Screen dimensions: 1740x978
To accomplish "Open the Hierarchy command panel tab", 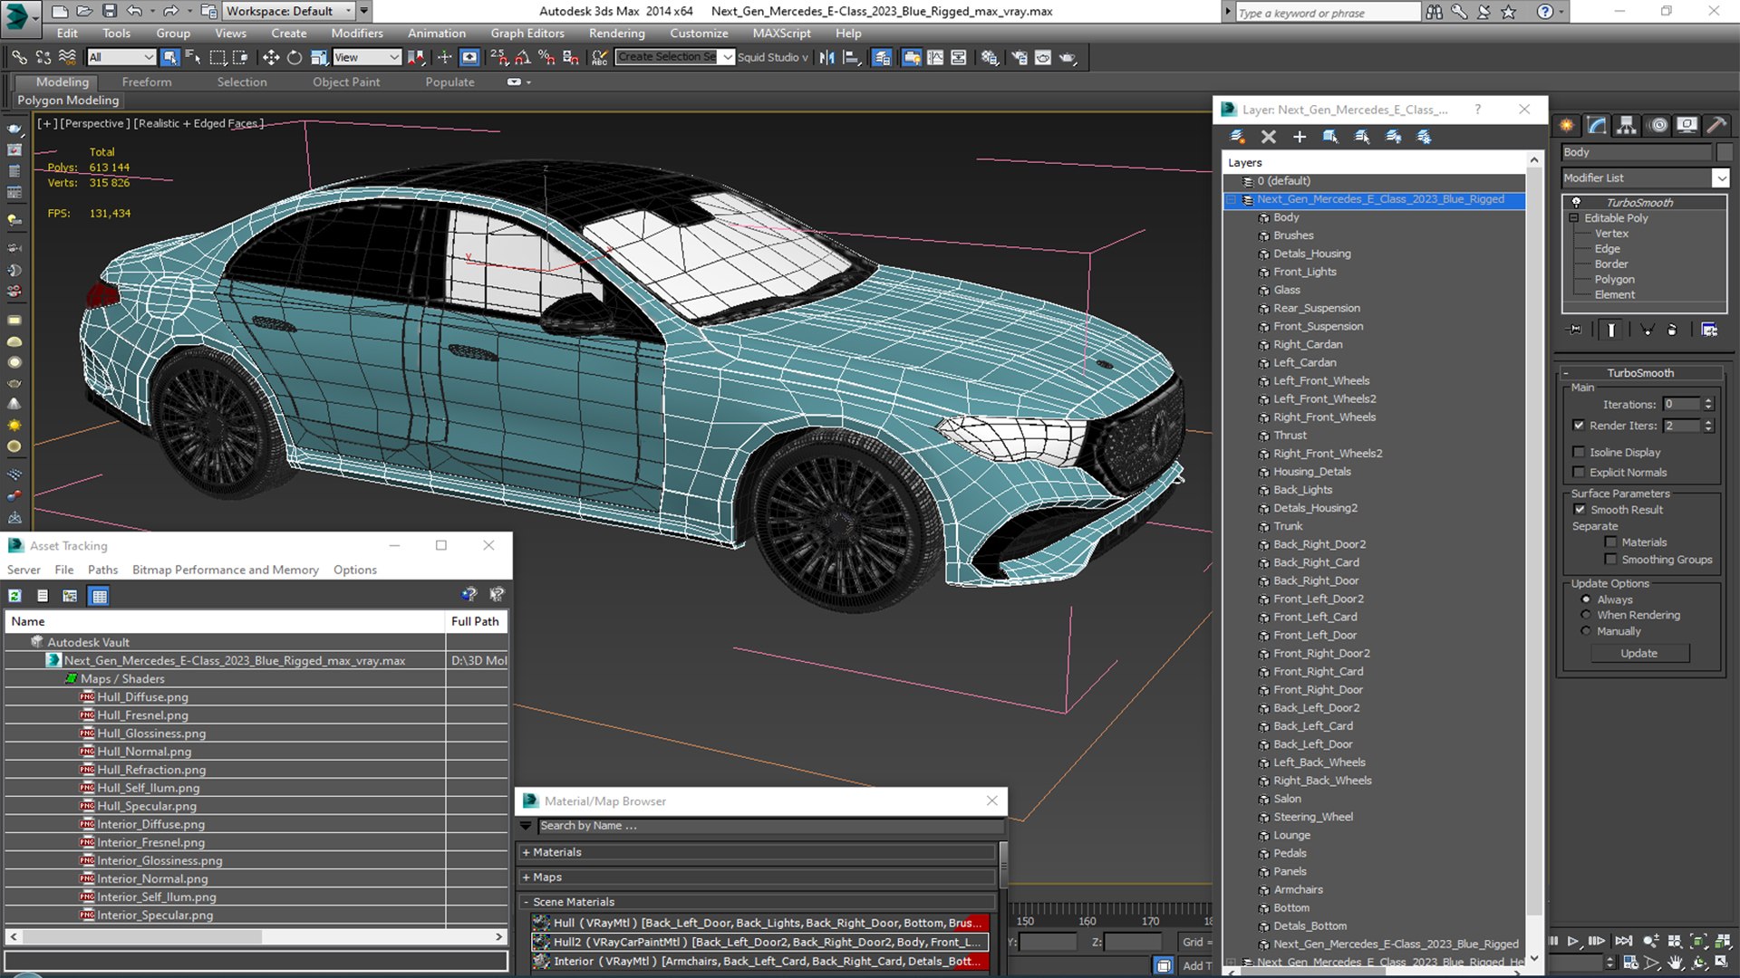I will click(1627, 125).
